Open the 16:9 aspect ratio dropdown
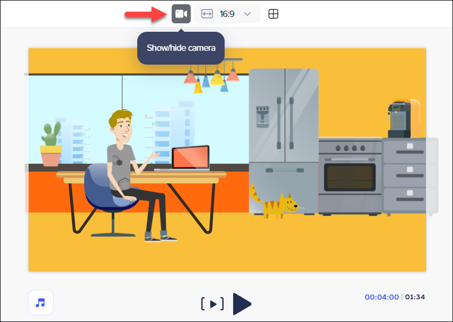 (x=227, y=14)
